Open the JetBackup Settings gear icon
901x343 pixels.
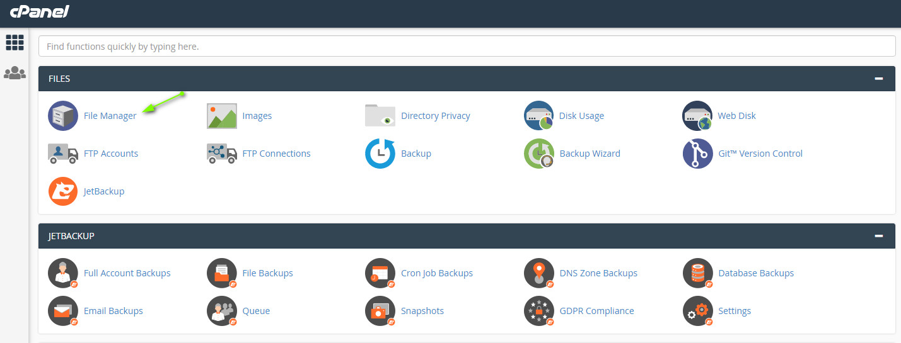[x=697, y=312]
